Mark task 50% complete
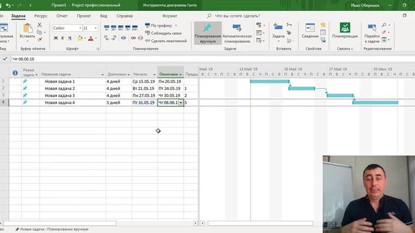The image size is (415, 233). pyautogui.click(x=121, y=27)
